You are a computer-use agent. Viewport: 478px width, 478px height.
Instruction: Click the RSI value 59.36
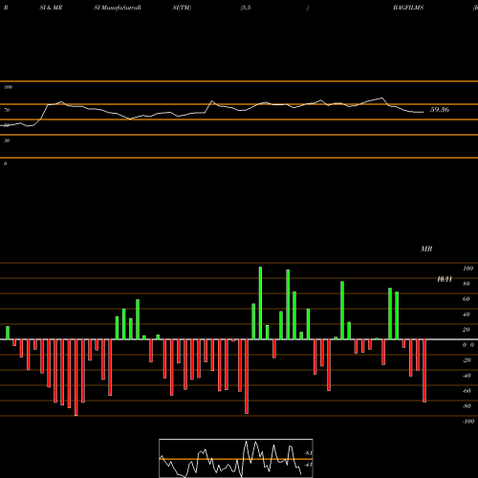tap(440, 110)
